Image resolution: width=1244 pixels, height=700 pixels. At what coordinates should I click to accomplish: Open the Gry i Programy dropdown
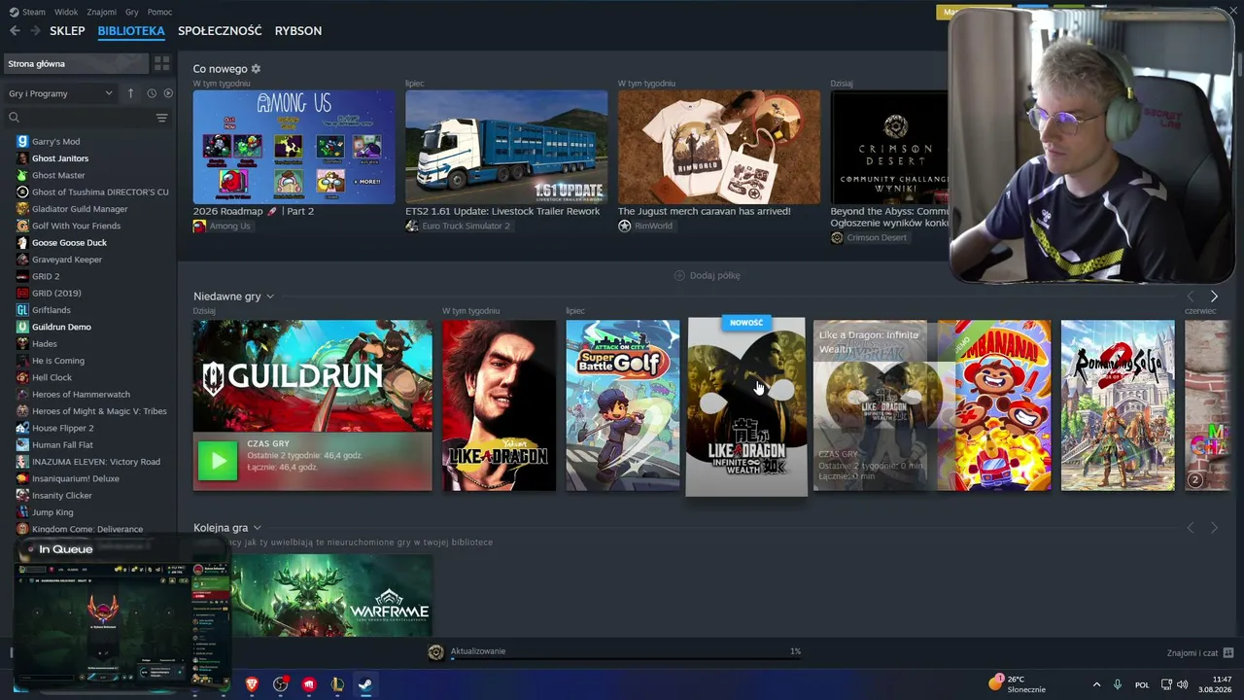tap(60, 93)
